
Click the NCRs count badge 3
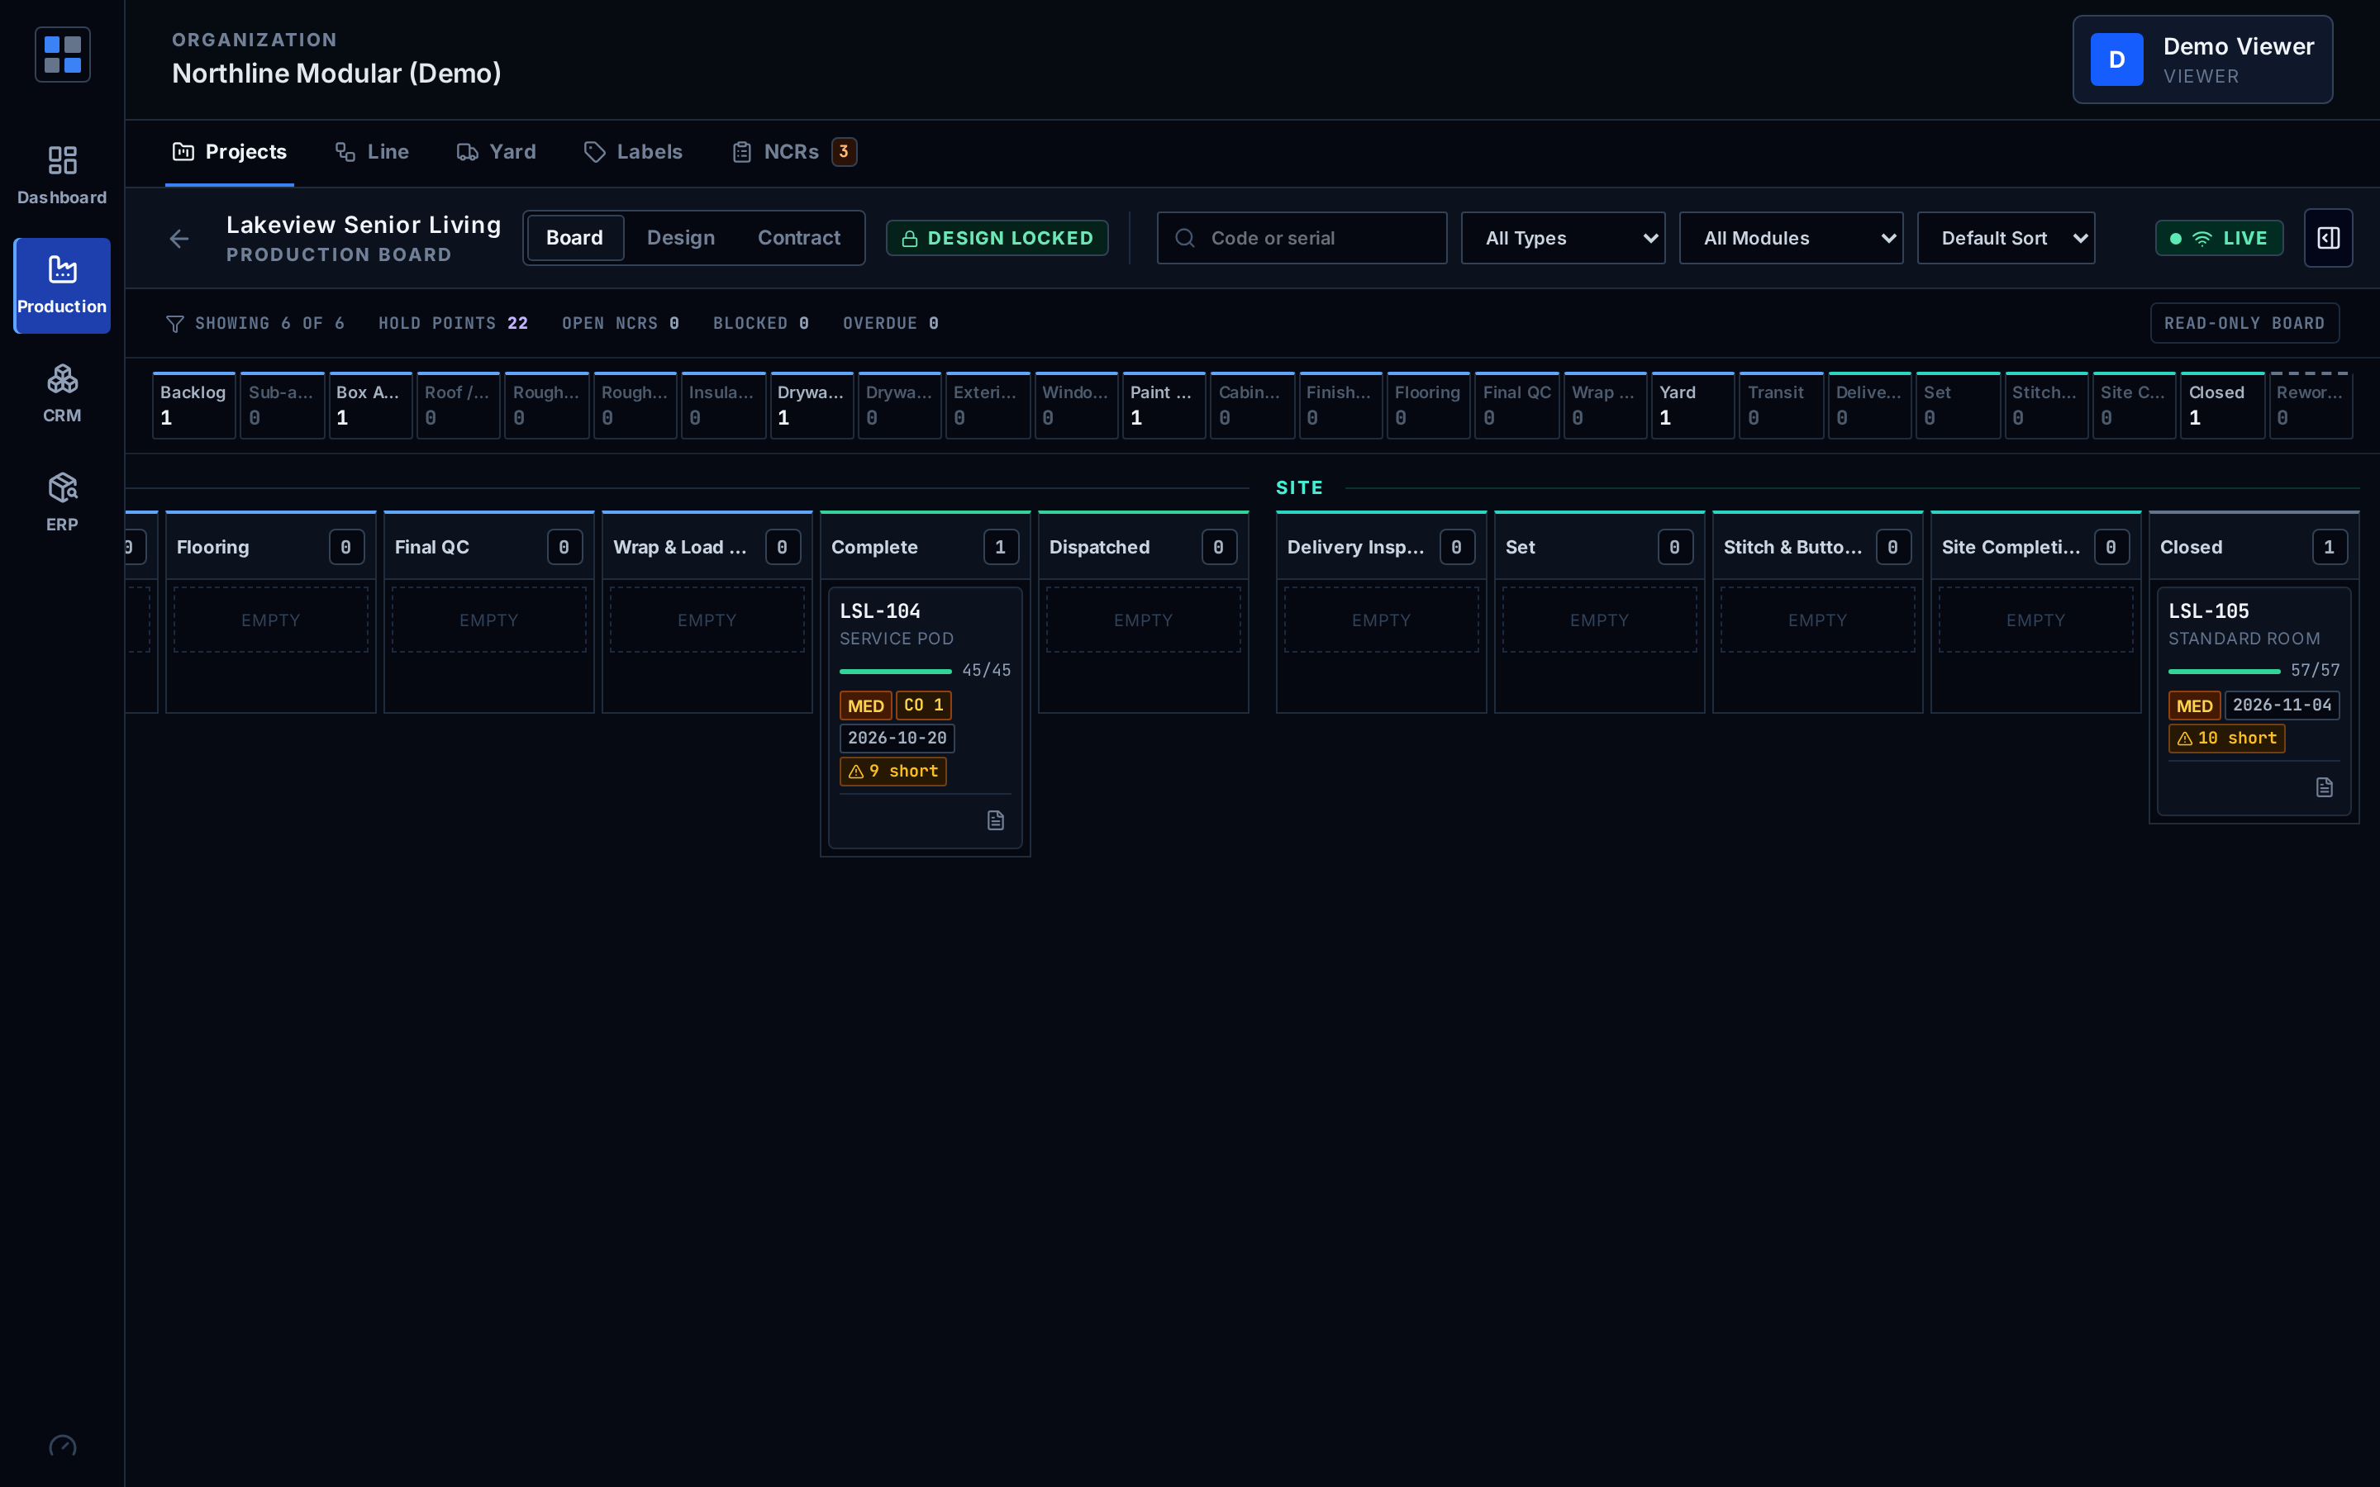click(x=844, y=151)
